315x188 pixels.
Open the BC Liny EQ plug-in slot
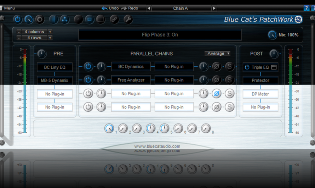(x=55, y=67)
